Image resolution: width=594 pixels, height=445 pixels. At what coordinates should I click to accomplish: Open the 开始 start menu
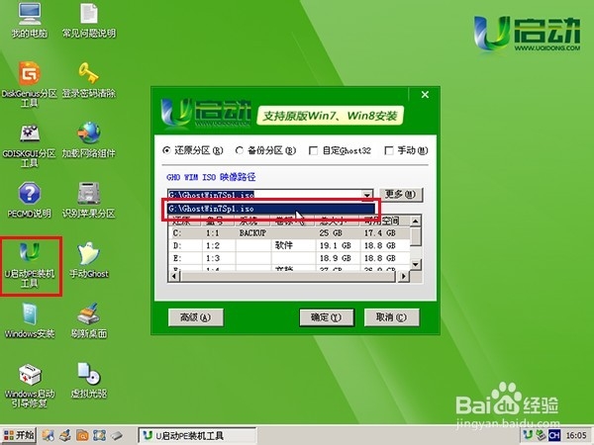click(x=19, y=435)
